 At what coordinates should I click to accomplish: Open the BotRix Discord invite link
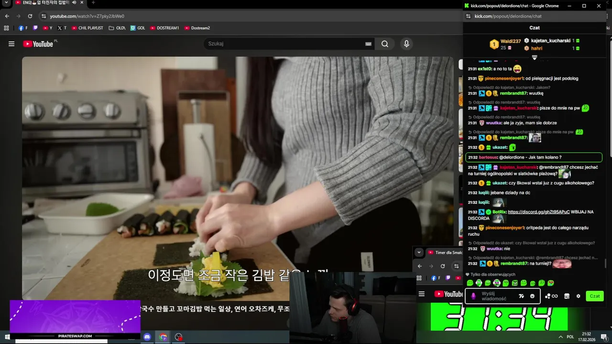pos(538,212)
